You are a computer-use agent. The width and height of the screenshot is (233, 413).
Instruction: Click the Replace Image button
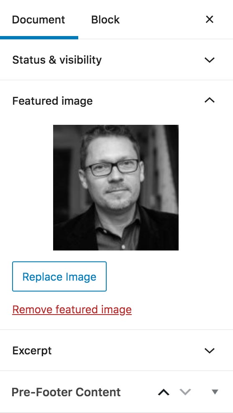click(x=59, y=276)
